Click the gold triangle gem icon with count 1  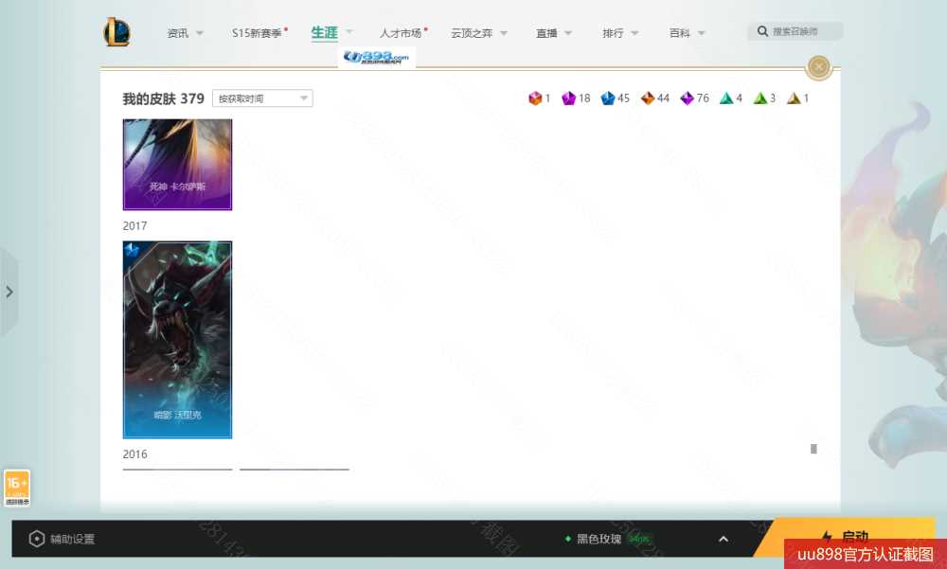click(794, 98)
